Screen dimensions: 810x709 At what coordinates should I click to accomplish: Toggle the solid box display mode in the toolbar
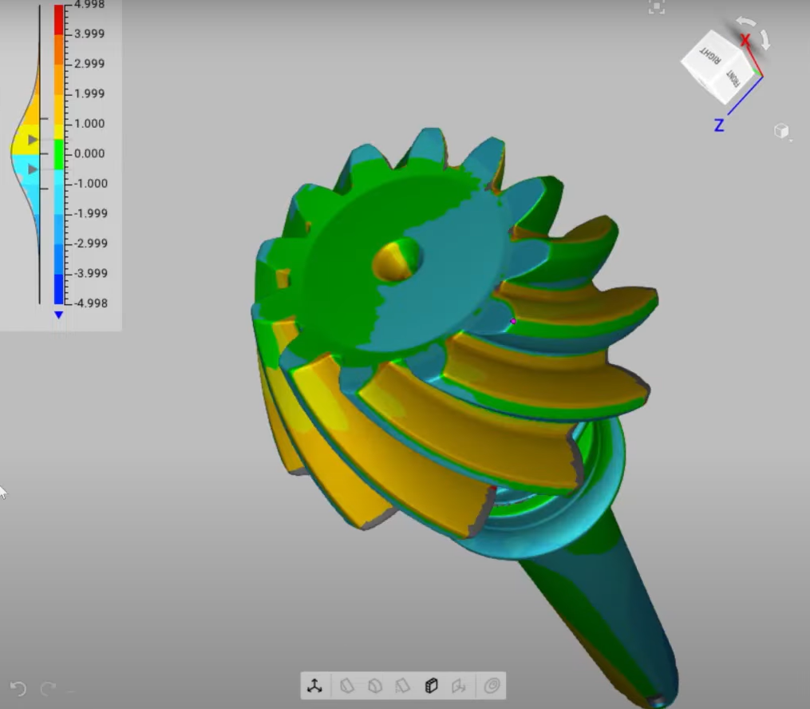(433, 685)
